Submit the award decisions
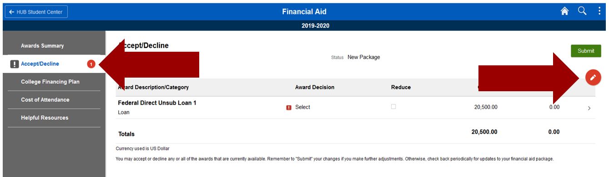 (586, 51)
